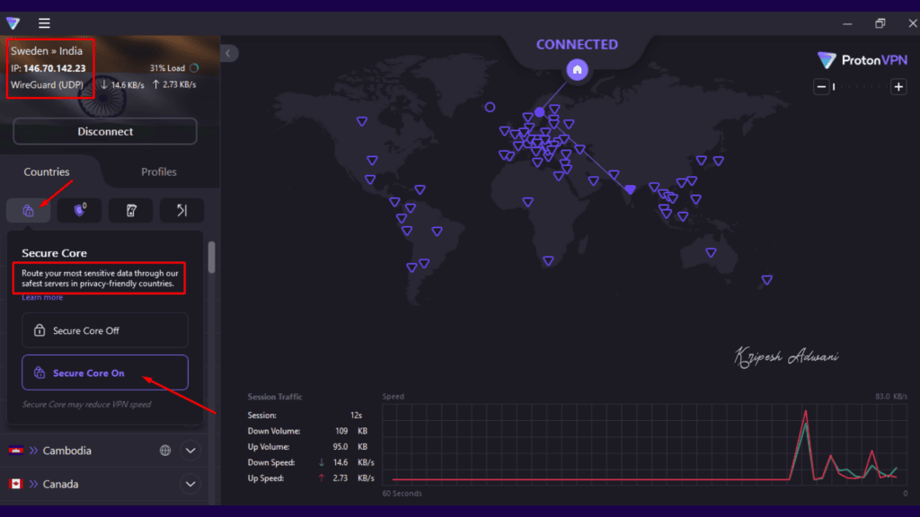Open the Countries tab
Screen dimensions: 920x517
click(x=47, y=171)
